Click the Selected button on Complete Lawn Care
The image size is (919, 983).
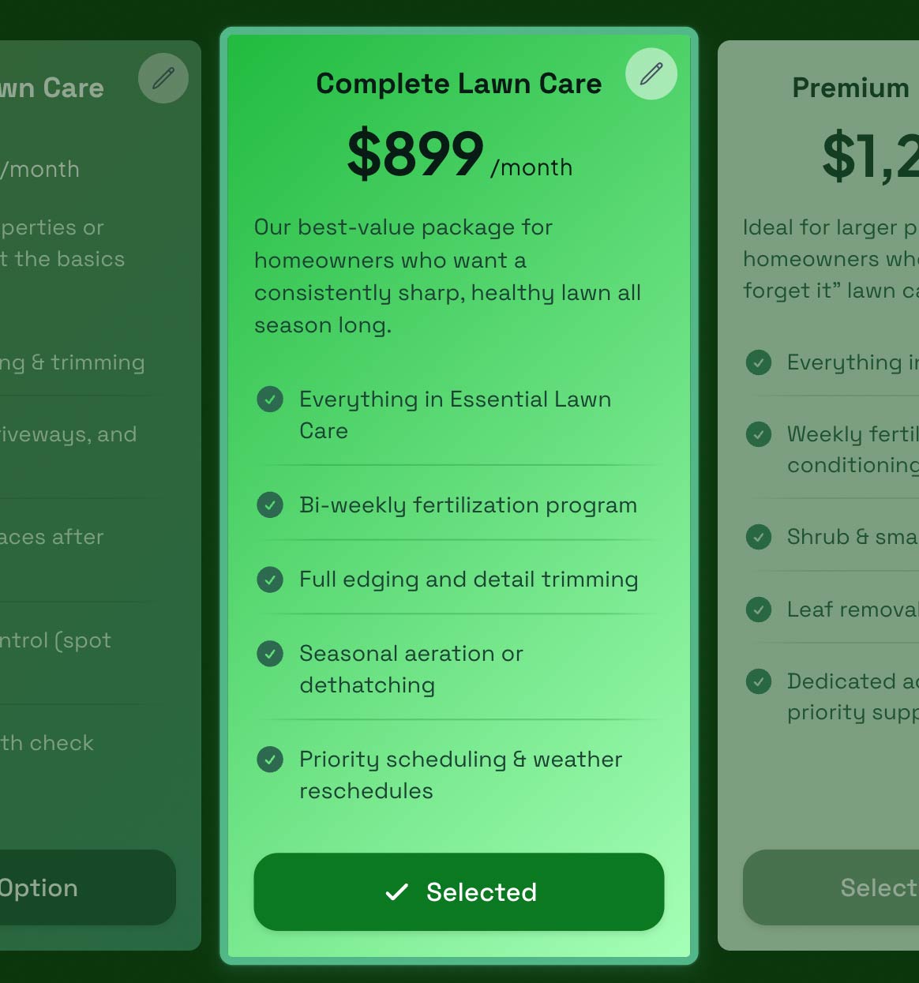(459, 891)
